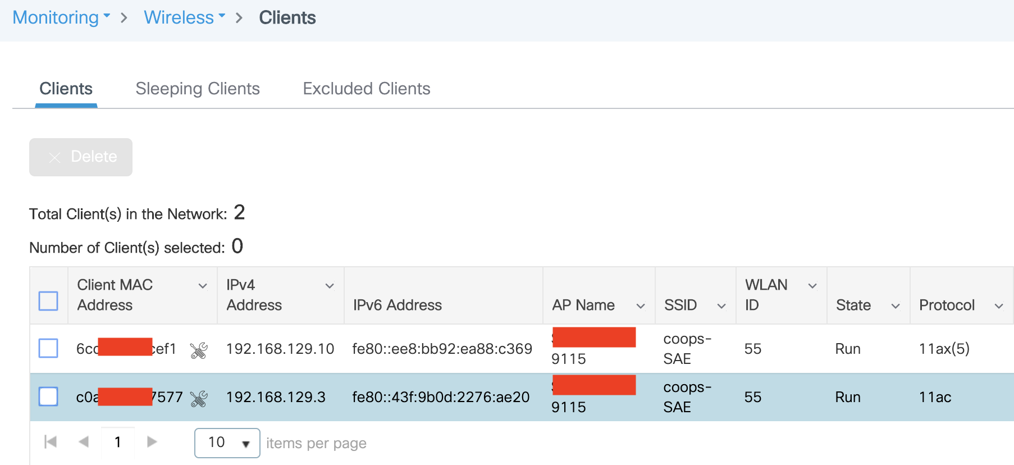Open Client MAC Address column filter chevron
1014x465 pixels.
click(203, 286)
